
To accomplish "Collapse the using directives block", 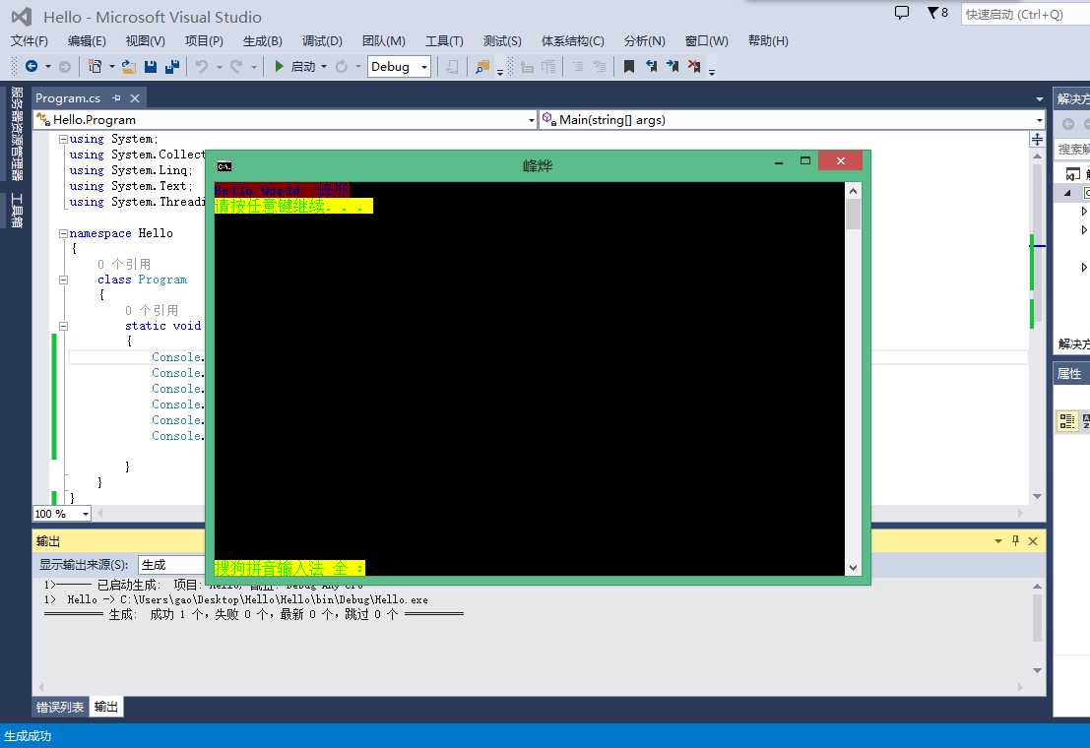I will point(63,139).
